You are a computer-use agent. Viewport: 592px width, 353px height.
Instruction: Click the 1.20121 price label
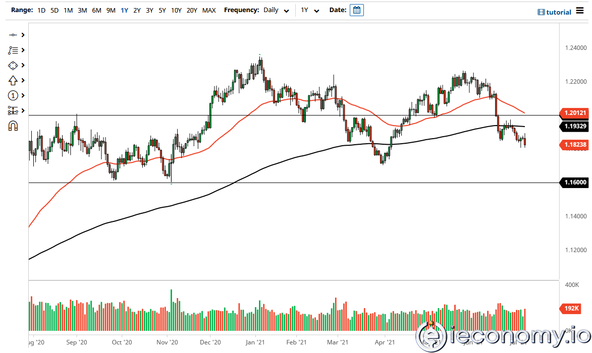(x=574, y=113)
